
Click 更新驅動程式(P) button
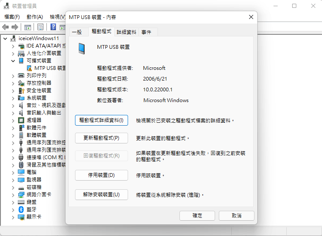click(102, 138)
